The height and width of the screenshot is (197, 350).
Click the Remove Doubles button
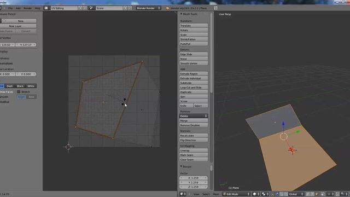[x=194, y=125]
